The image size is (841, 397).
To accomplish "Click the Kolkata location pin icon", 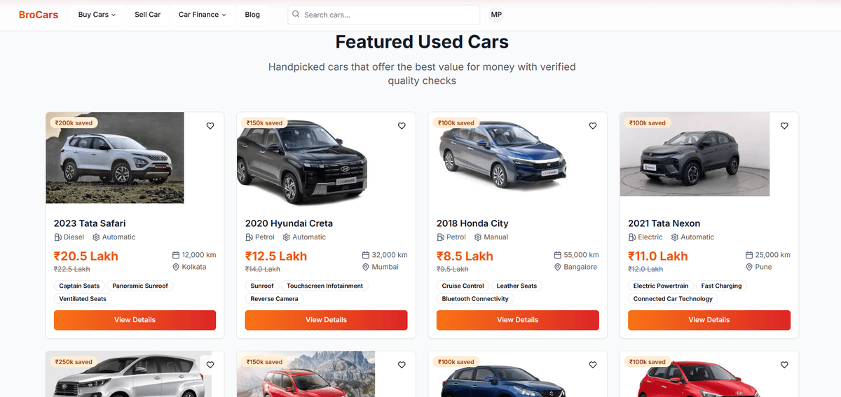I will click(176, 267).
